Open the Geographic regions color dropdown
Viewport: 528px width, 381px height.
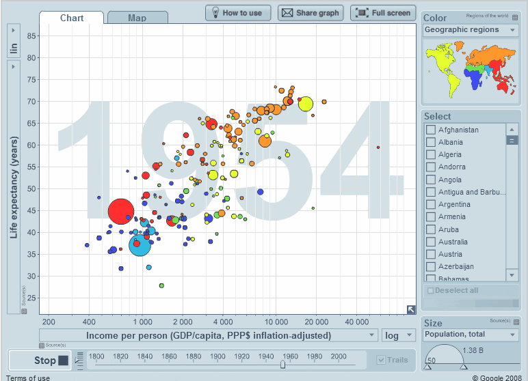click(x=471, y=30)
